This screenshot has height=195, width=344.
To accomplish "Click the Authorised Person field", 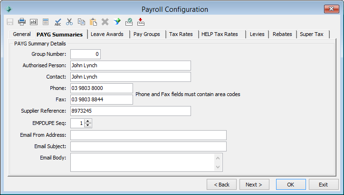I will click(131, 66).
